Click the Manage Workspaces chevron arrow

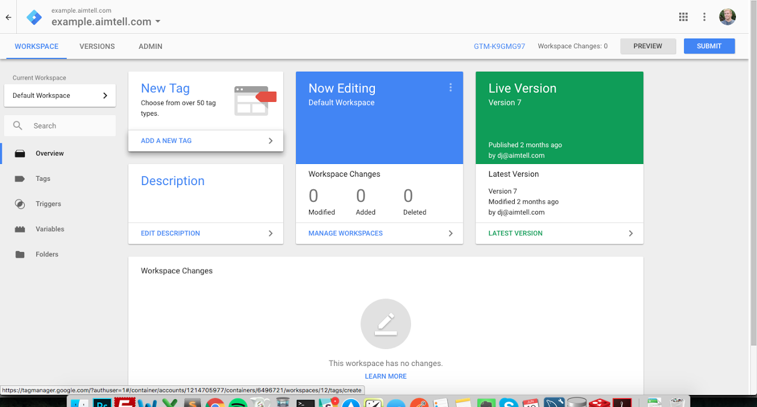[450, 233]
